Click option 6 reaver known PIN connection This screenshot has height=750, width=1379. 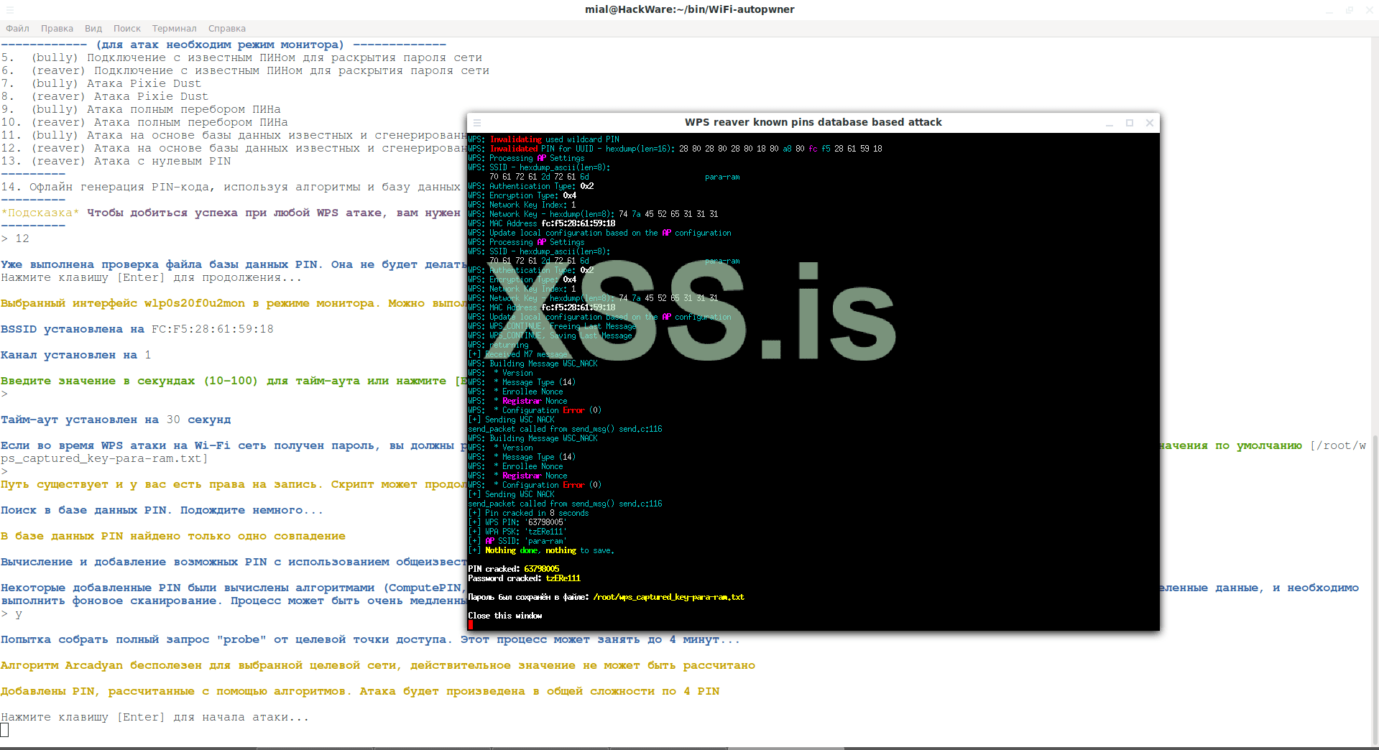coord(245,71)
